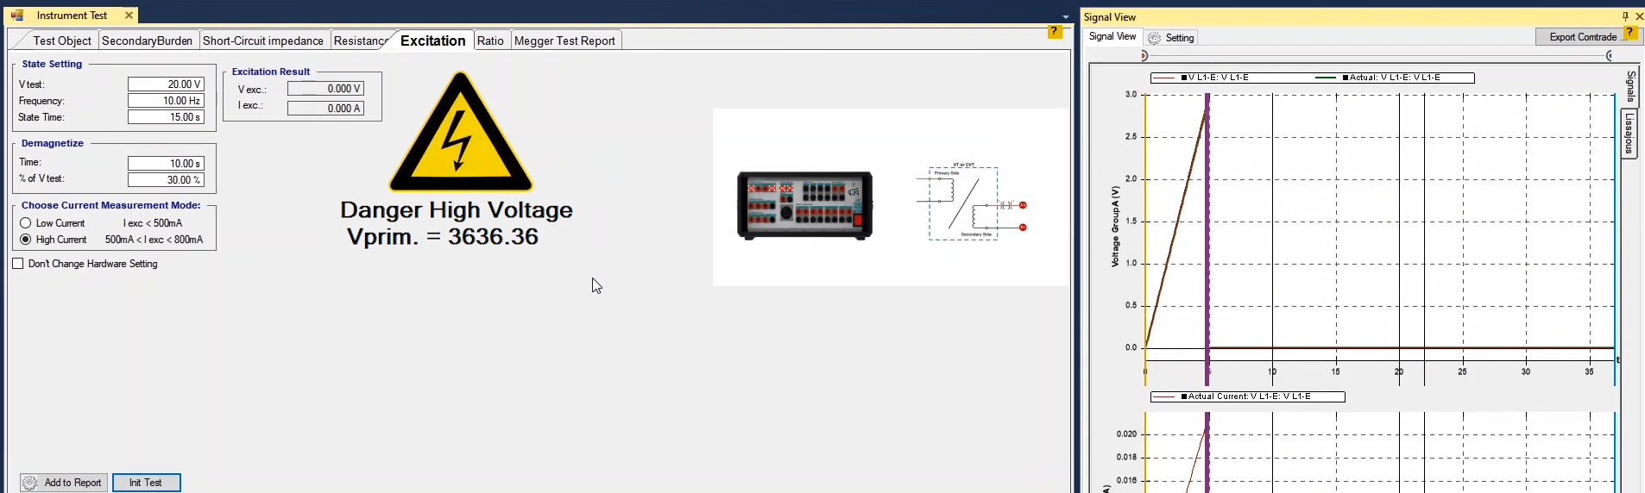1645x493 pixels.
Task: Click the Danger High Voltage warning sign
Action: click(x=460, y=134)
